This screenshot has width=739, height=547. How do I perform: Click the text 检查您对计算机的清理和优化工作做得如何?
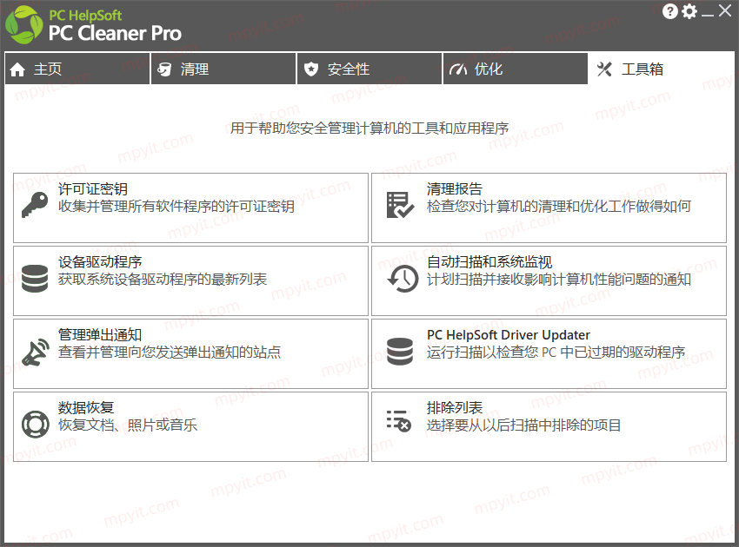pos(559,206)
